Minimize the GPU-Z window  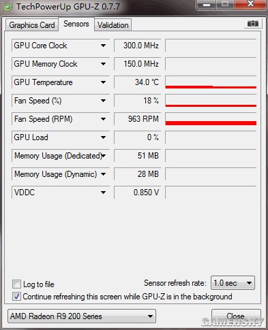(207, 5)
